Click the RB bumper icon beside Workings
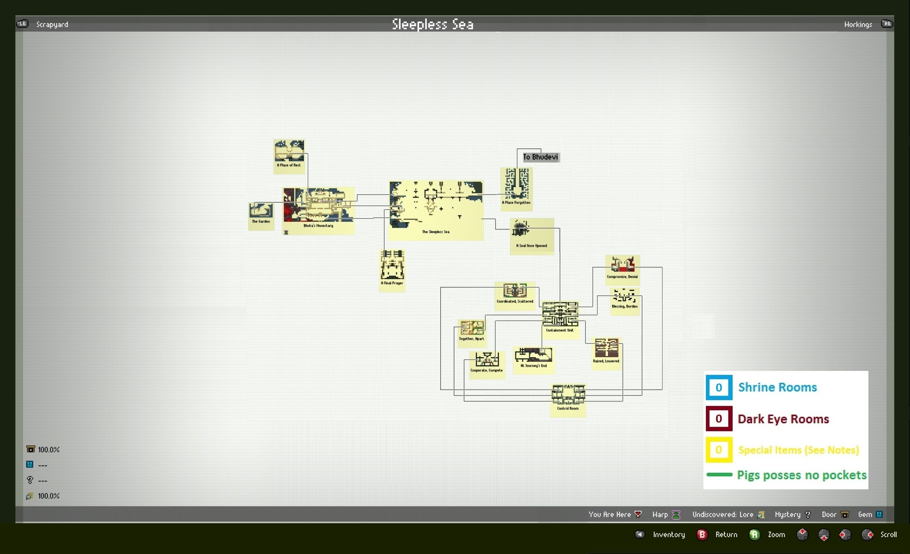This screenshot has width=910, height=554. [x=887, y=24]
